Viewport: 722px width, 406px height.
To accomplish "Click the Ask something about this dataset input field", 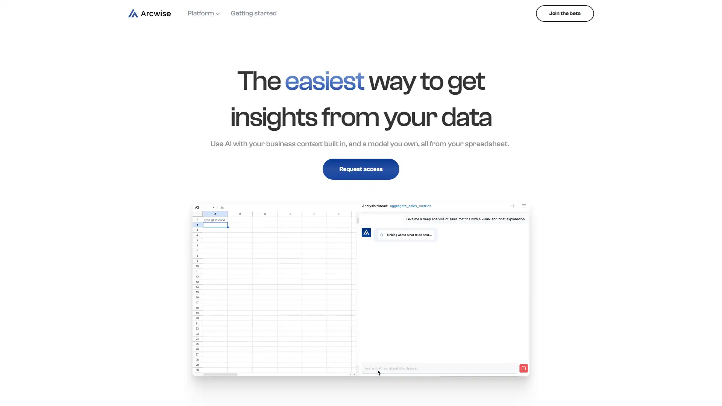I will (x=439, y=368).
